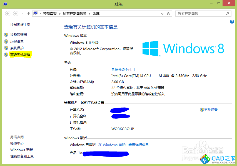Viewport: 237px width, 166px height.
Task: Click the Back navigation arrow
Action: (8, 14)
